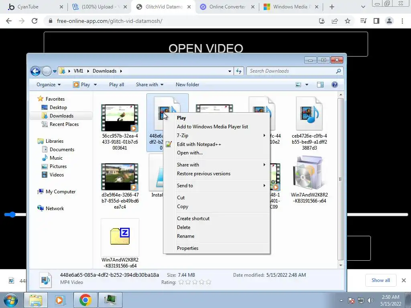Switch to the Online Converter tab

coord(227,7)
